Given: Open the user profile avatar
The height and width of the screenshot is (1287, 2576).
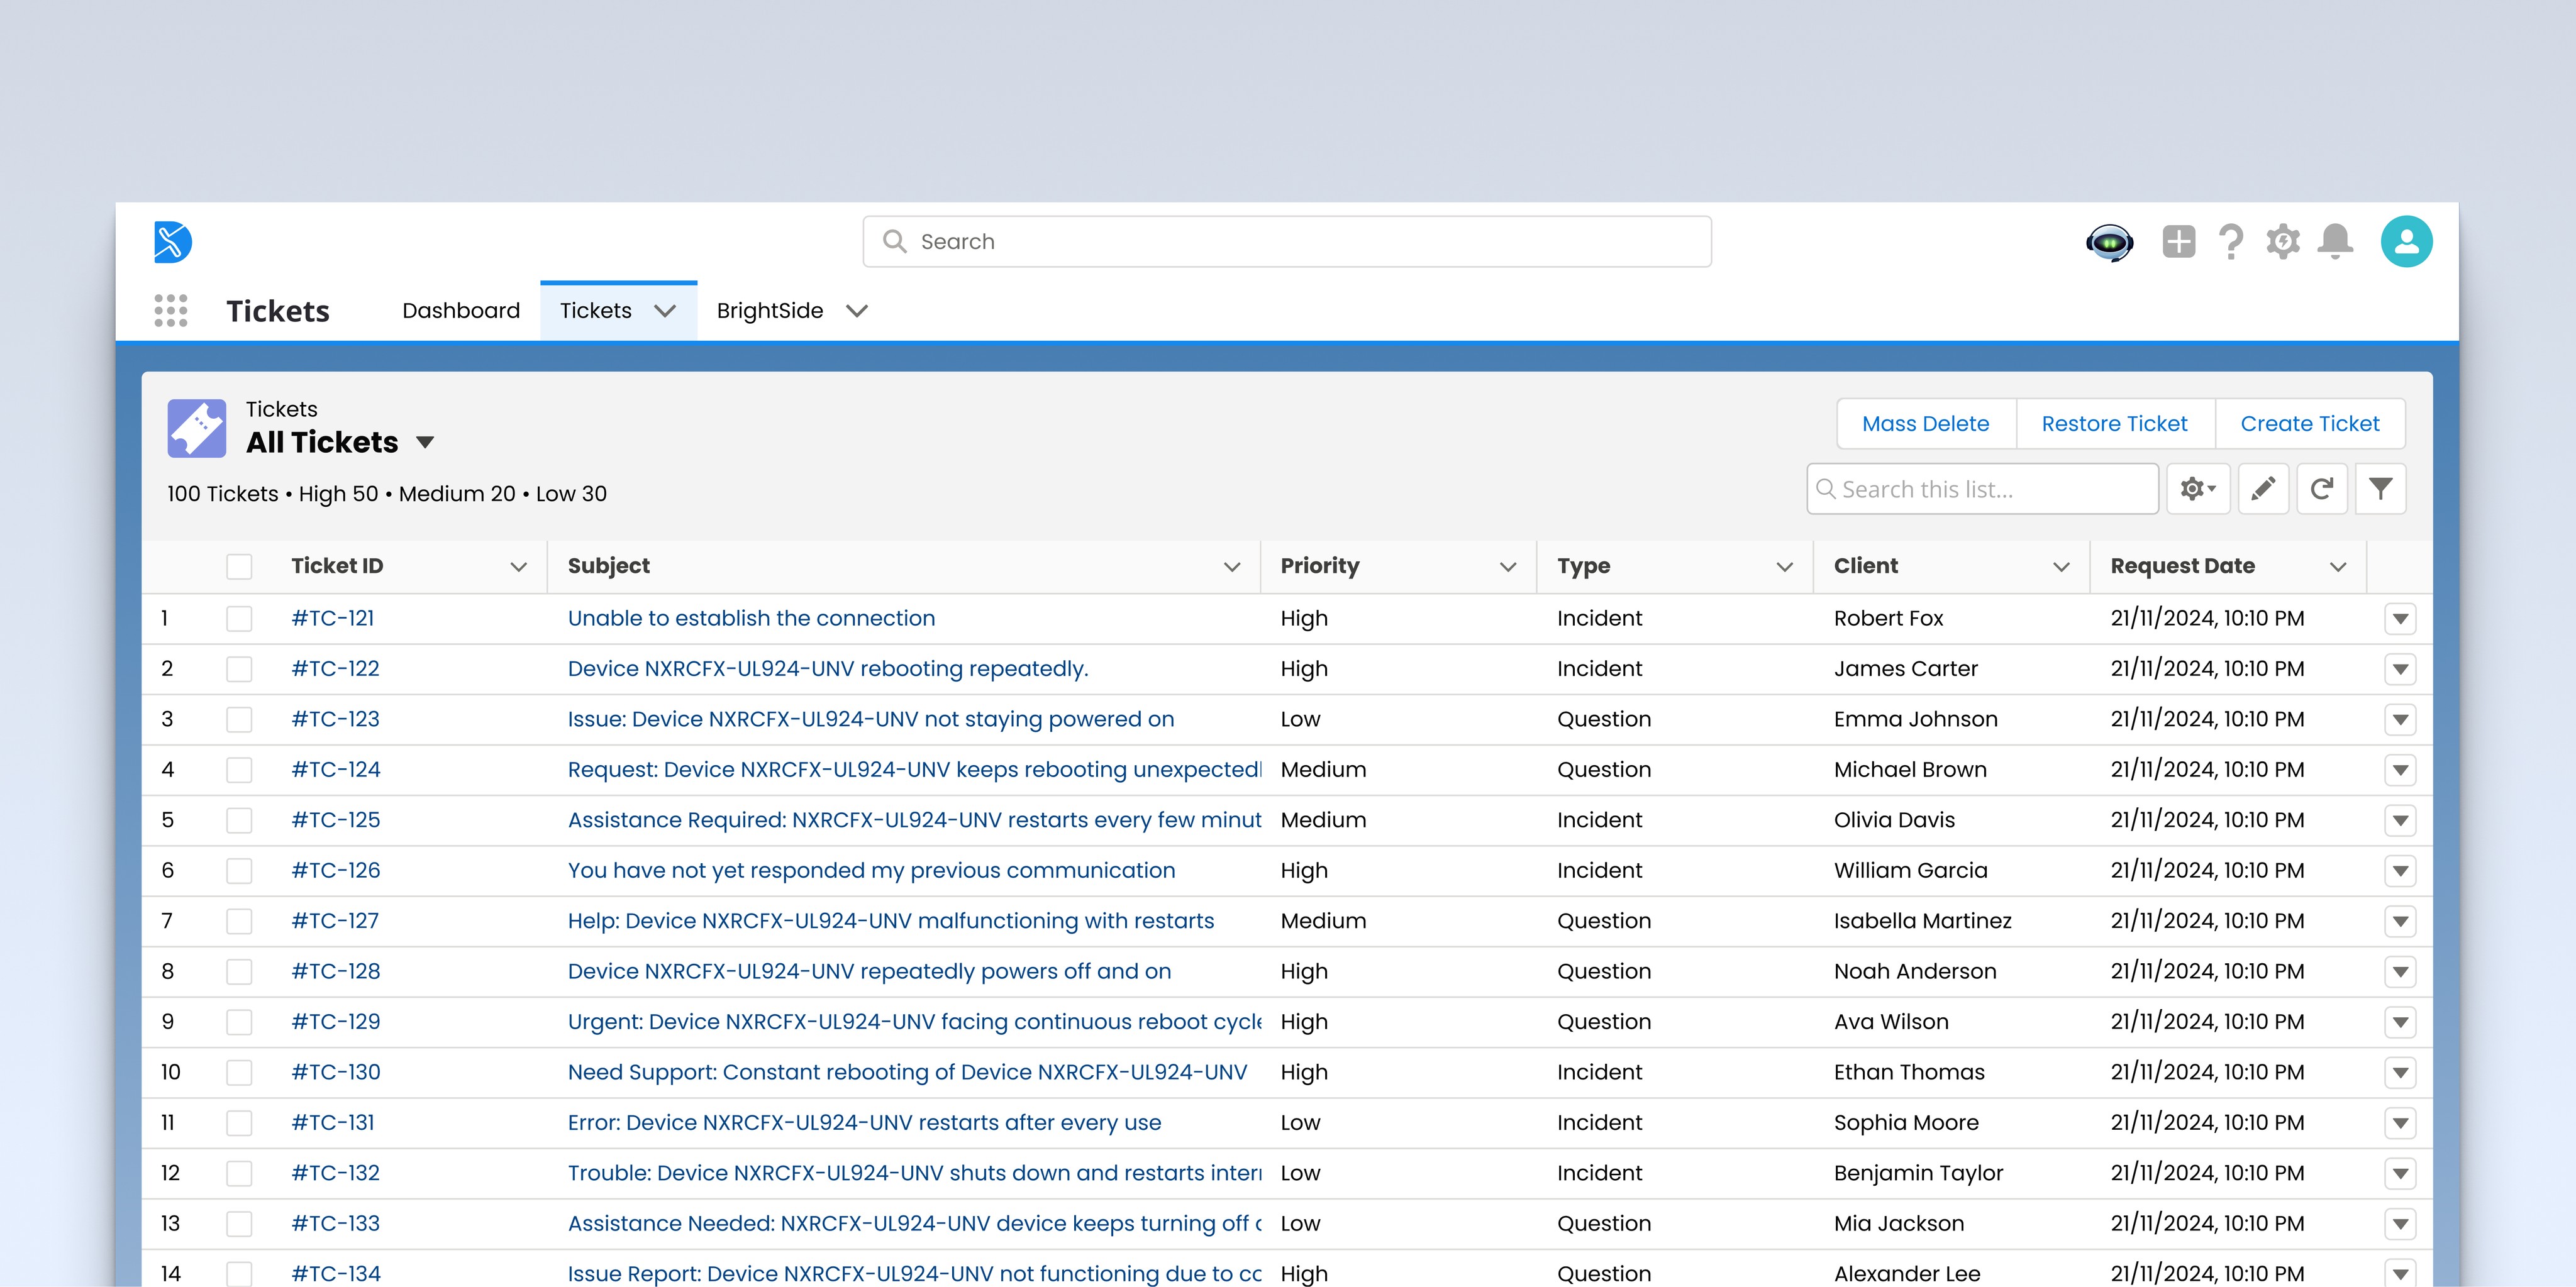Looking at the screenshot, I should pos(2406,242).
